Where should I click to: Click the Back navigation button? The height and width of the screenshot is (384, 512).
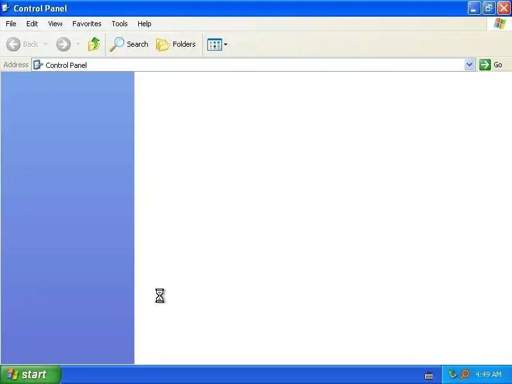(22, 44)
